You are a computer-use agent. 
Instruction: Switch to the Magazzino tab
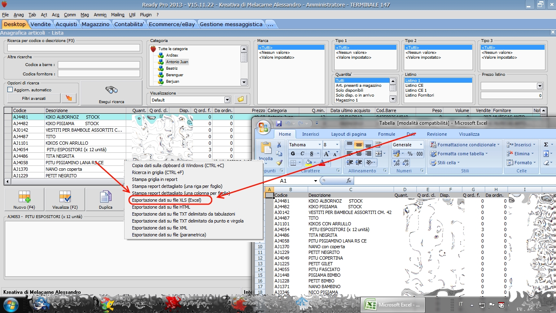coord(95,24)
